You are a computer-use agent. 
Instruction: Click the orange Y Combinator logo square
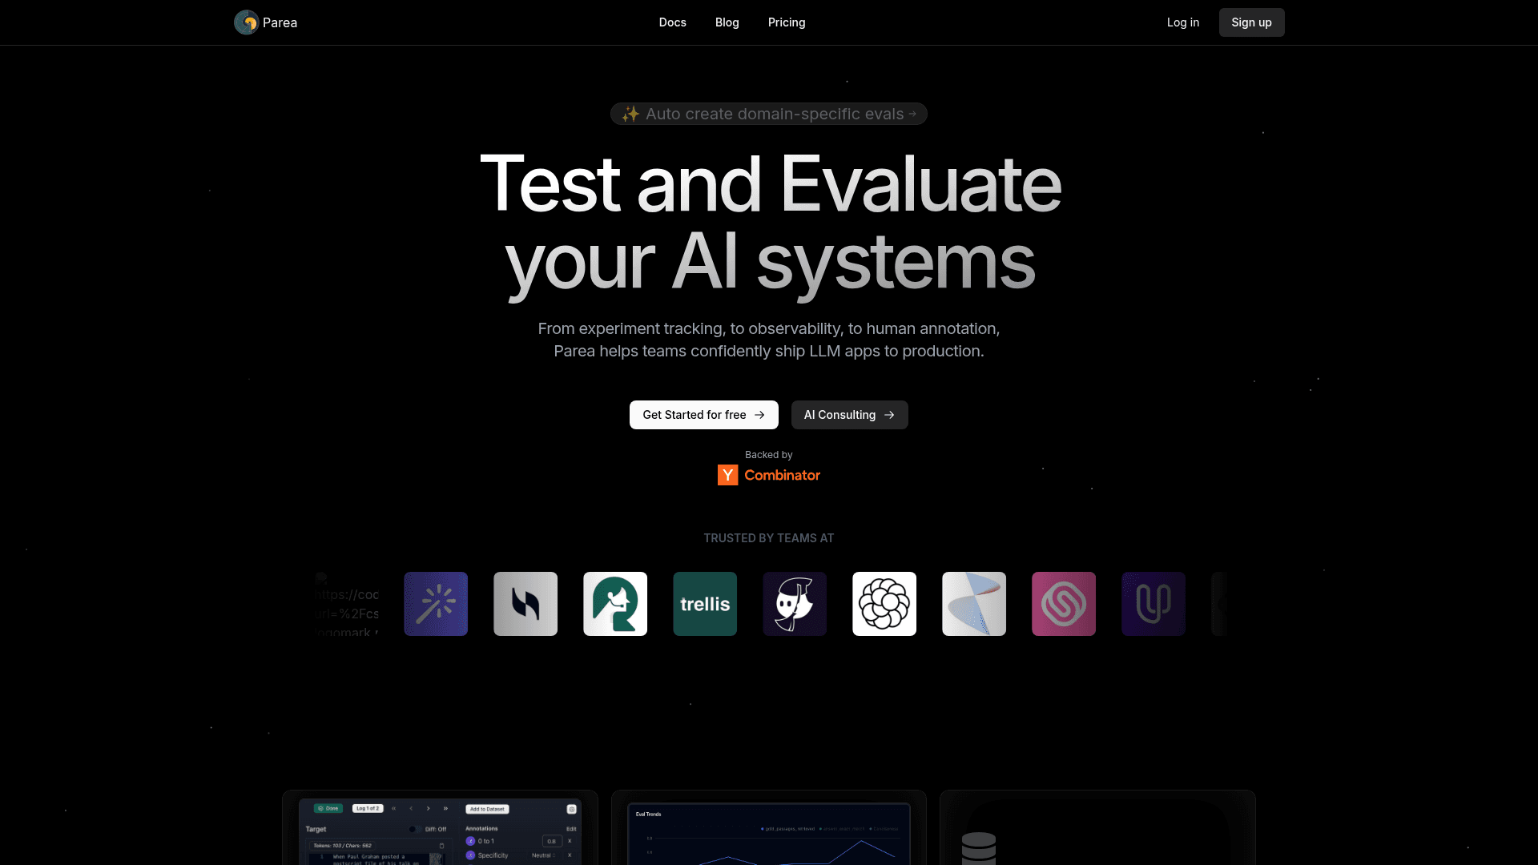727,475
